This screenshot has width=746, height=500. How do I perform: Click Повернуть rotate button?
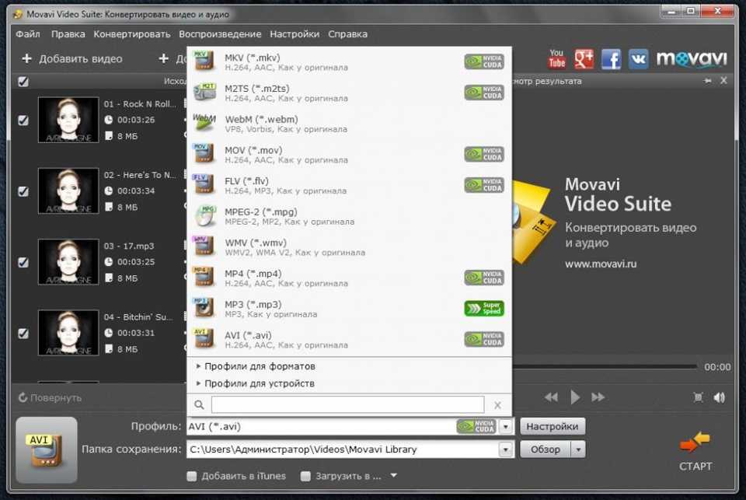point(50,397)
